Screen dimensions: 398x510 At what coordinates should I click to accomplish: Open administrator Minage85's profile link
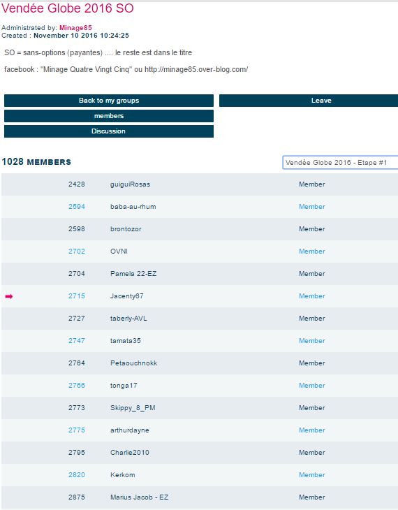(75, 28)
